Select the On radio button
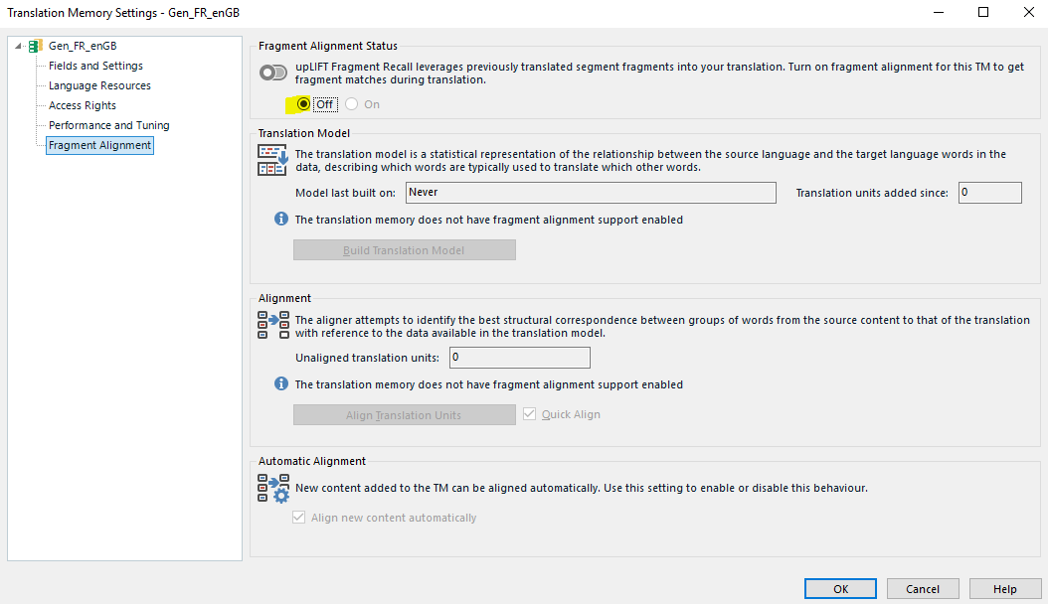The height and width of the screenshot is (604, 1048). click(352, 104)
